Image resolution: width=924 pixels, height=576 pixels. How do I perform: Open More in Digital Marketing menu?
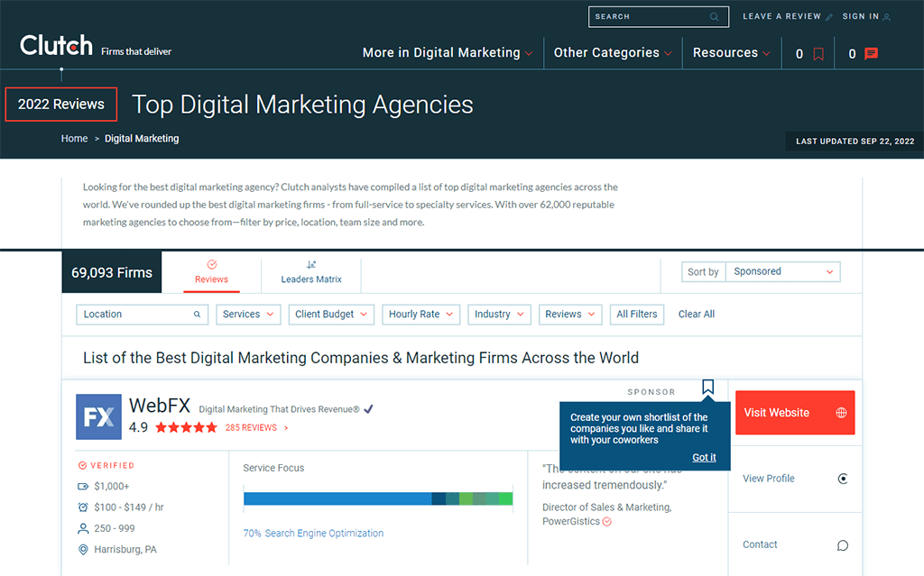click(x=448, y=53)
